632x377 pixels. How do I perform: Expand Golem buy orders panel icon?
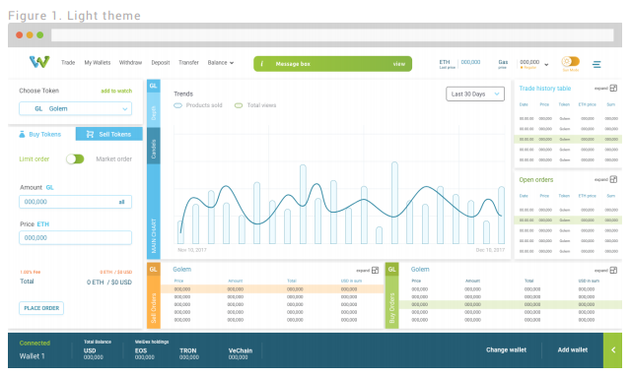pos(613,270)
